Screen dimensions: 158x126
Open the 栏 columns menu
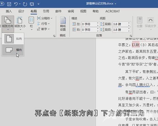coord(31,24)
